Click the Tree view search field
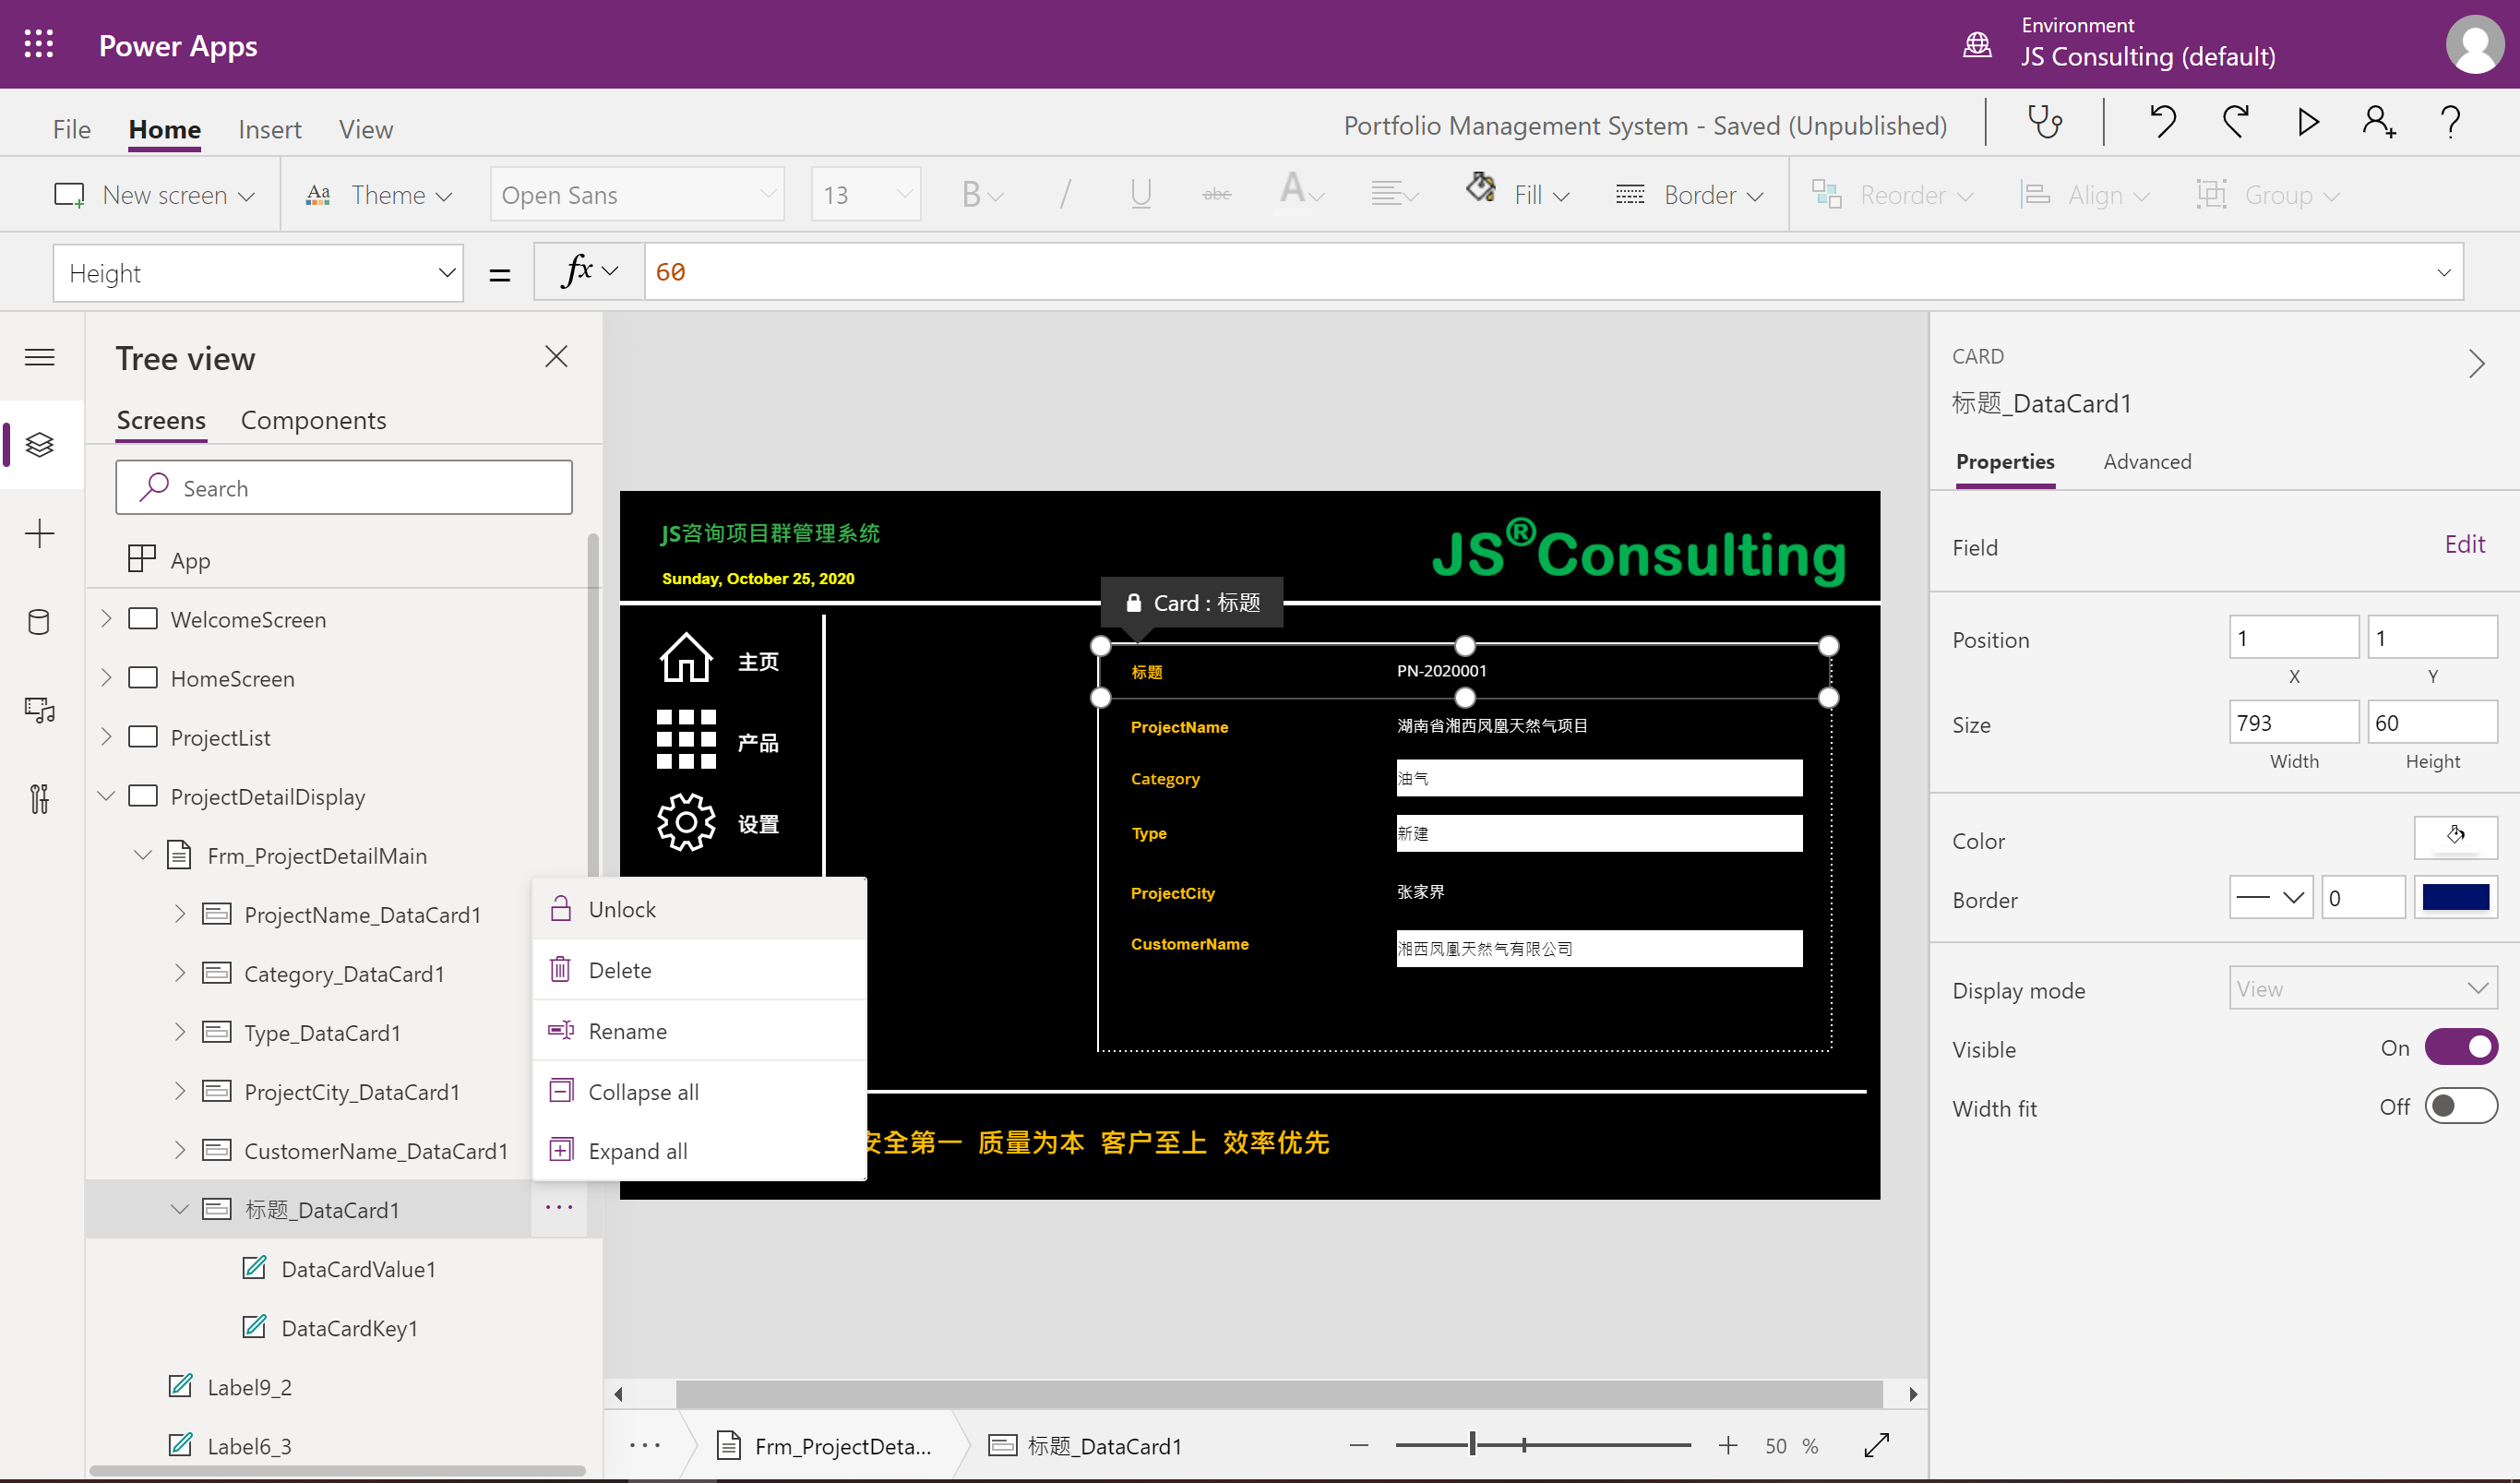2520x1483 pixels. point(344,488)
